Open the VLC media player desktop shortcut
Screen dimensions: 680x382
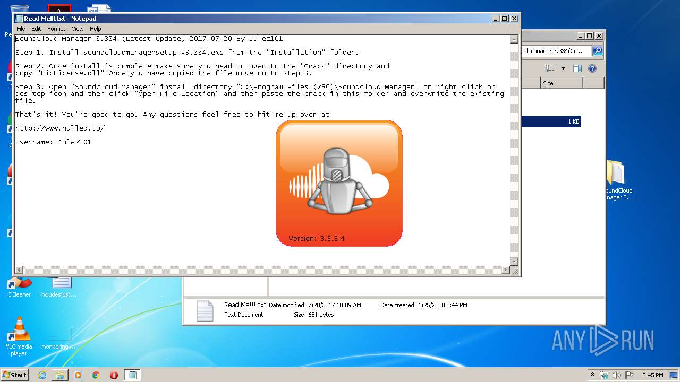[x=19, y=336]
